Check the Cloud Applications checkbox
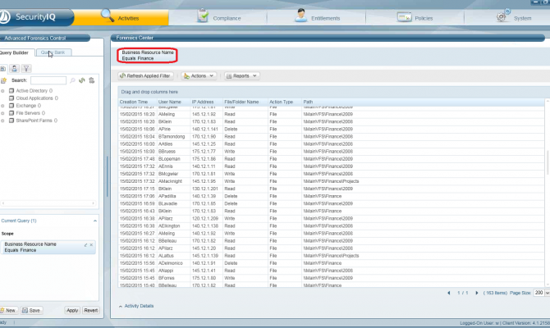The image size is (550, 328). pos(11,98)
